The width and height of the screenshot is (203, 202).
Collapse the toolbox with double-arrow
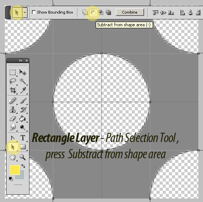coord(21,60)
